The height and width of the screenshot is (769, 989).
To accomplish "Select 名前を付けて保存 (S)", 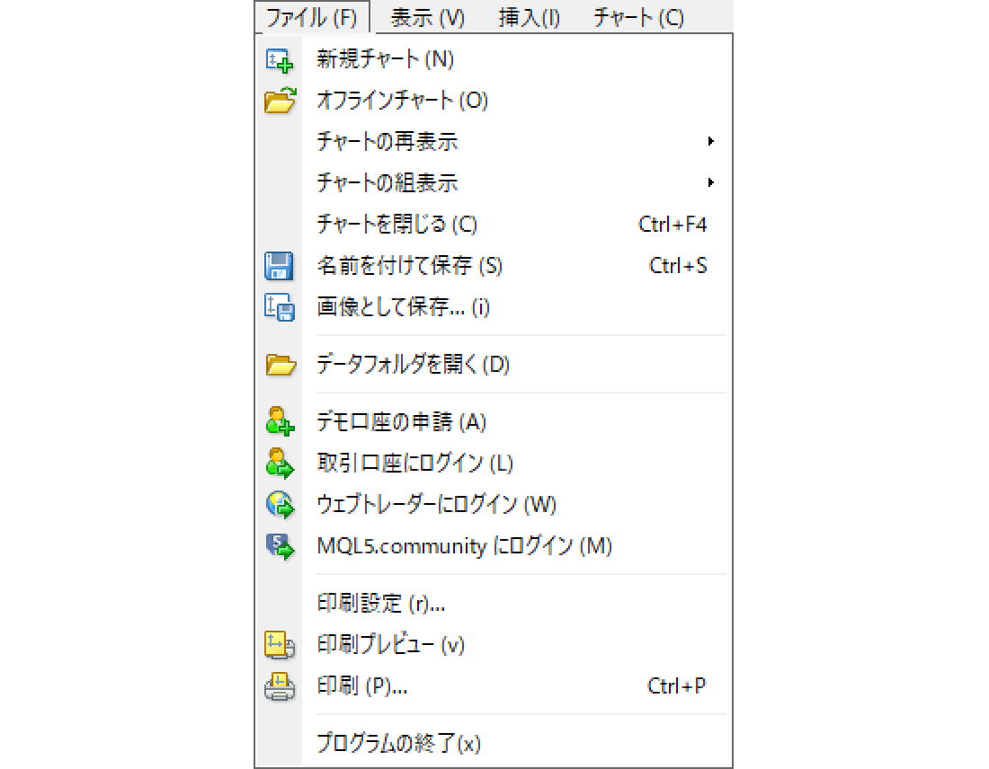I will [x=410, y=266].
